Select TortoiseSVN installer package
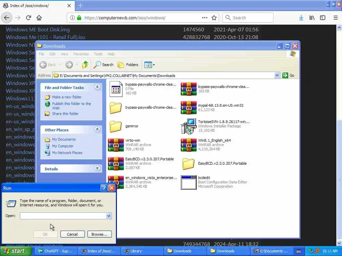 pos(215,126)
